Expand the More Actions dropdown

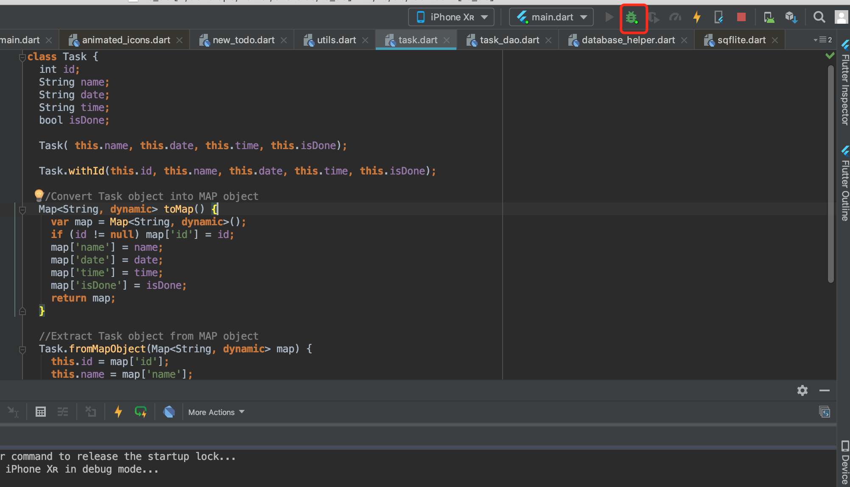[216, 412]
